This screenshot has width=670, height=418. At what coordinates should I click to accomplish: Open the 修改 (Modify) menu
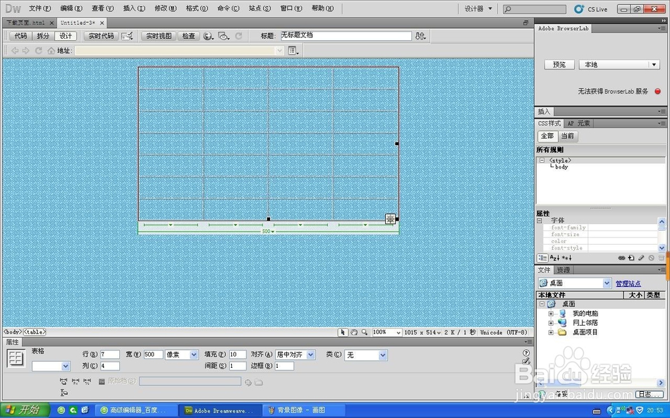[165, 8]
